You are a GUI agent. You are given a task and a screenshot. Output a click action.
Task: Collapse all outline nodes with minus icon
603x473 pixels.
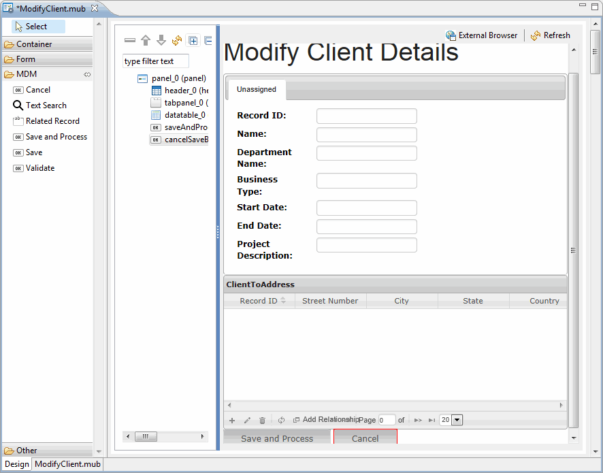(x=208, y=40)
